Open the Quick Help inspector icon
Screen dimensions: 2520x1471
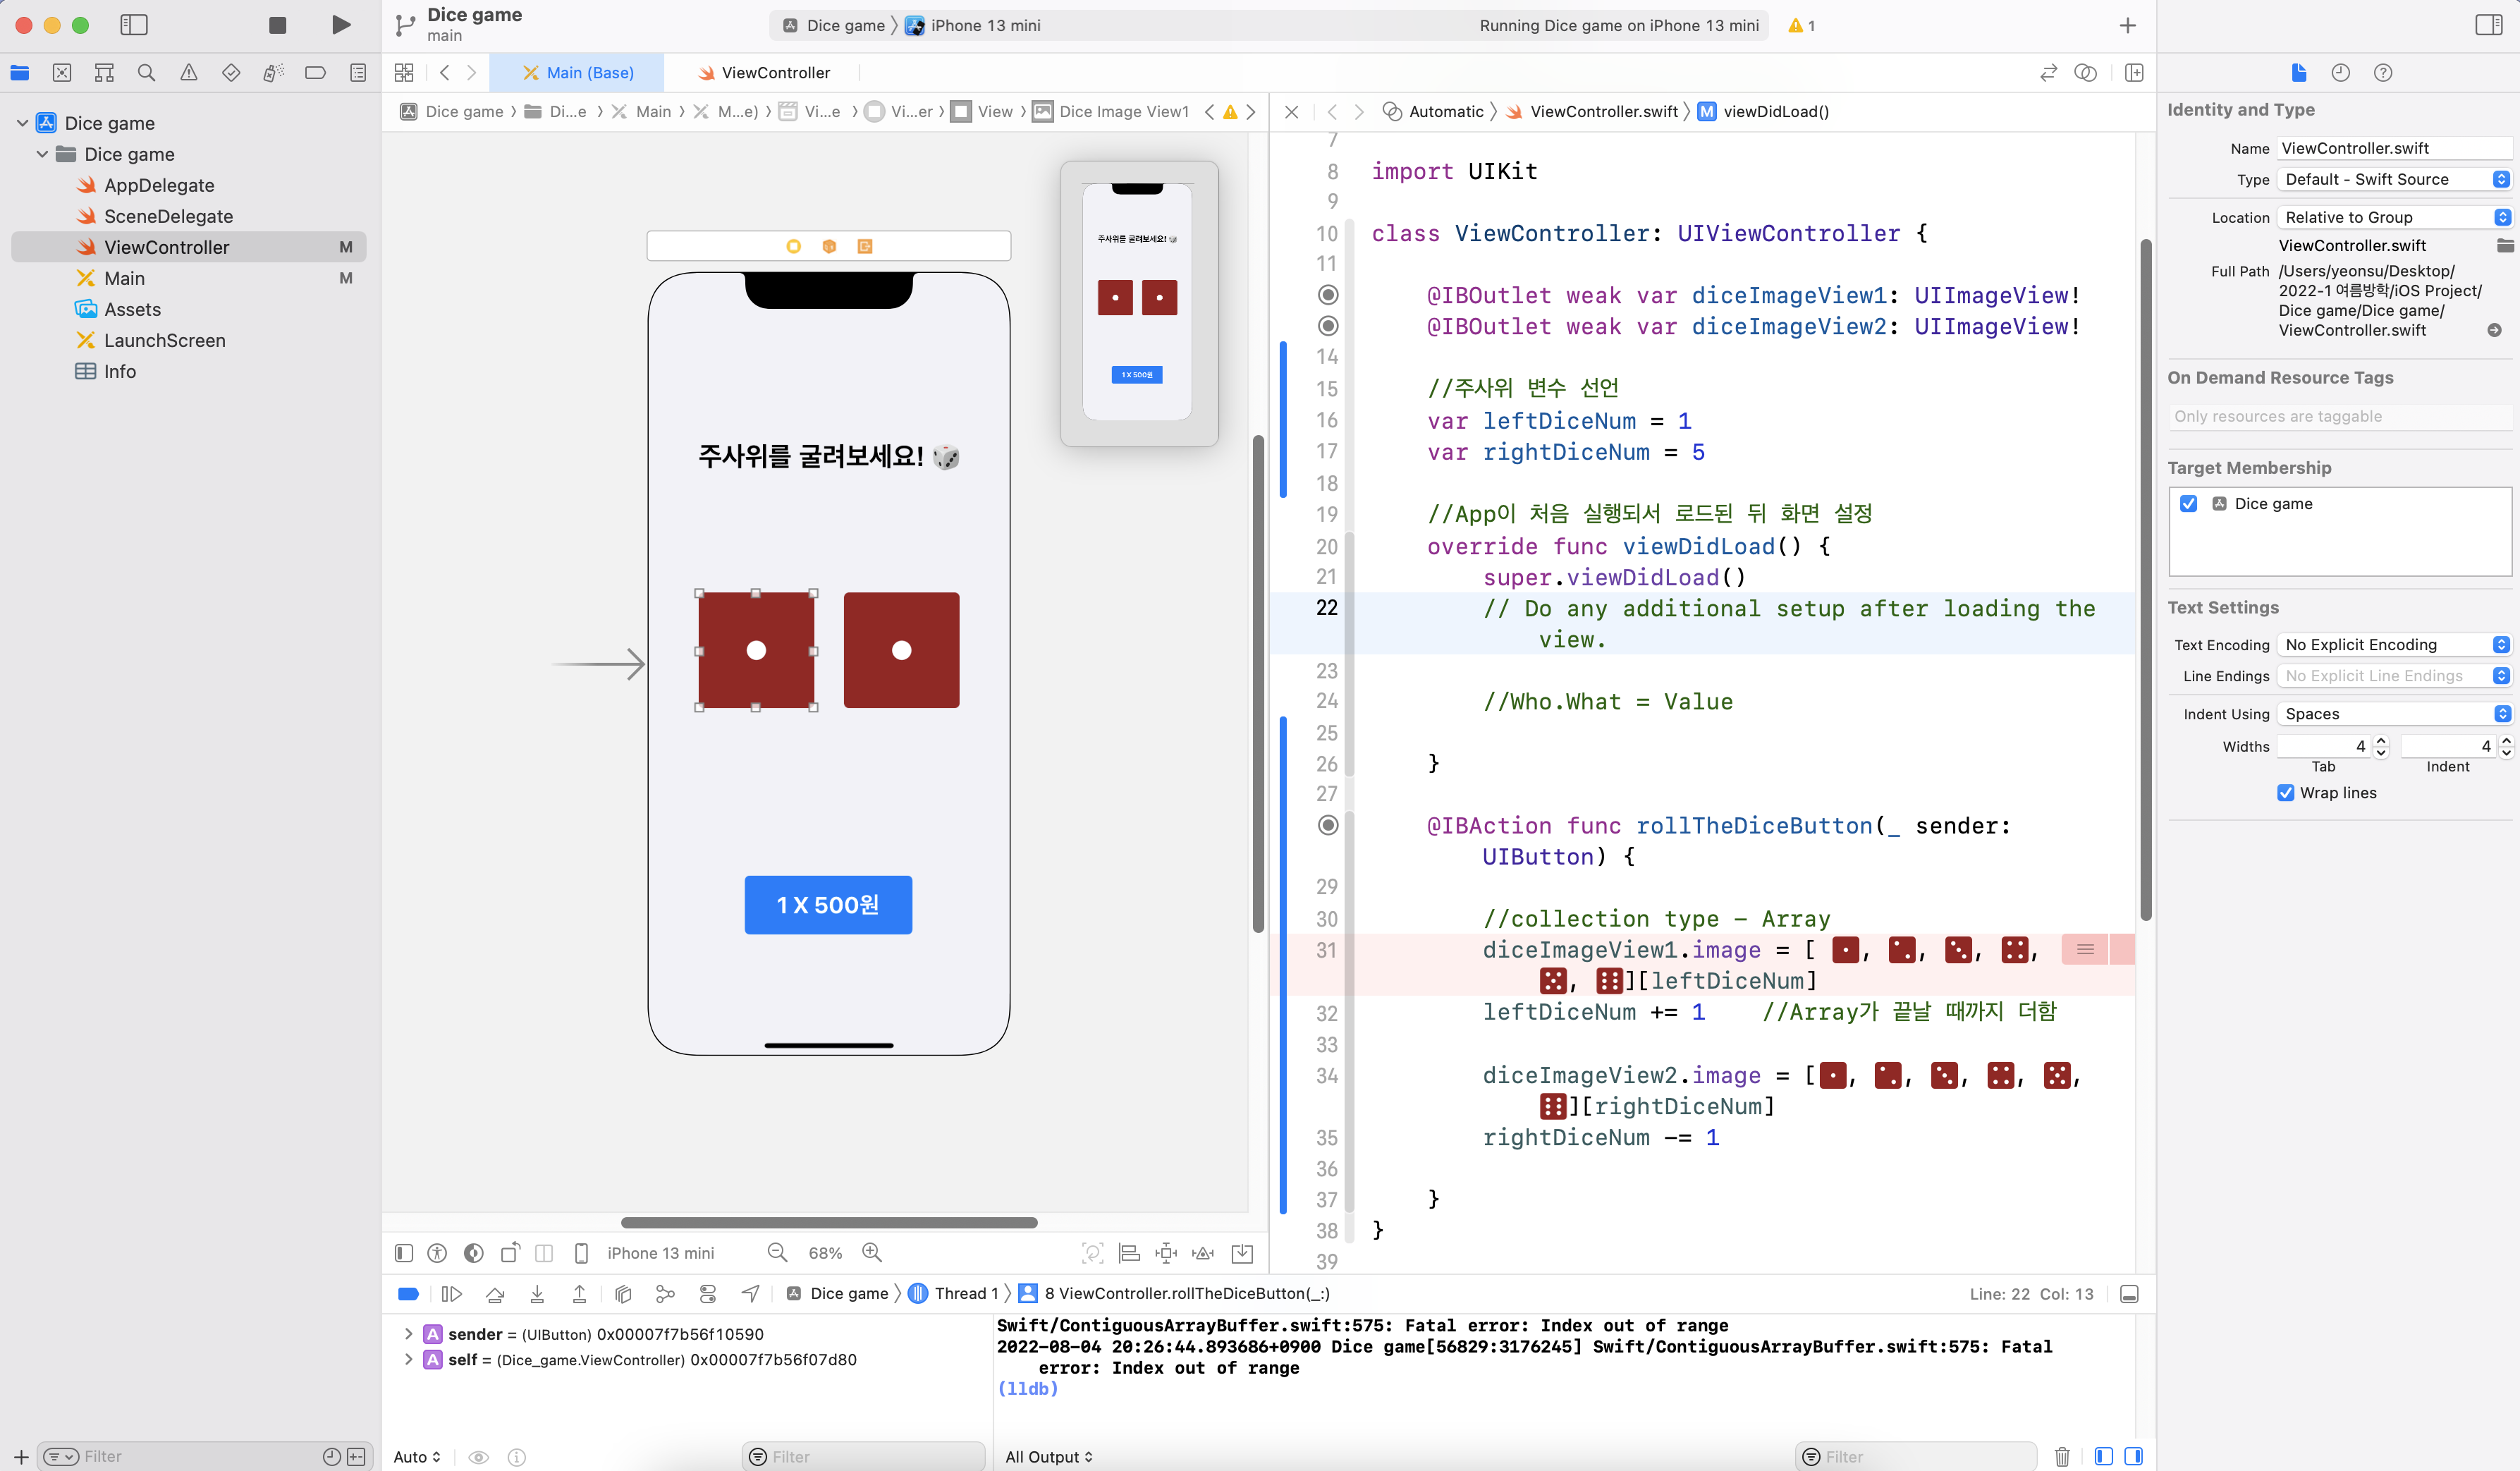[2383, 72]
